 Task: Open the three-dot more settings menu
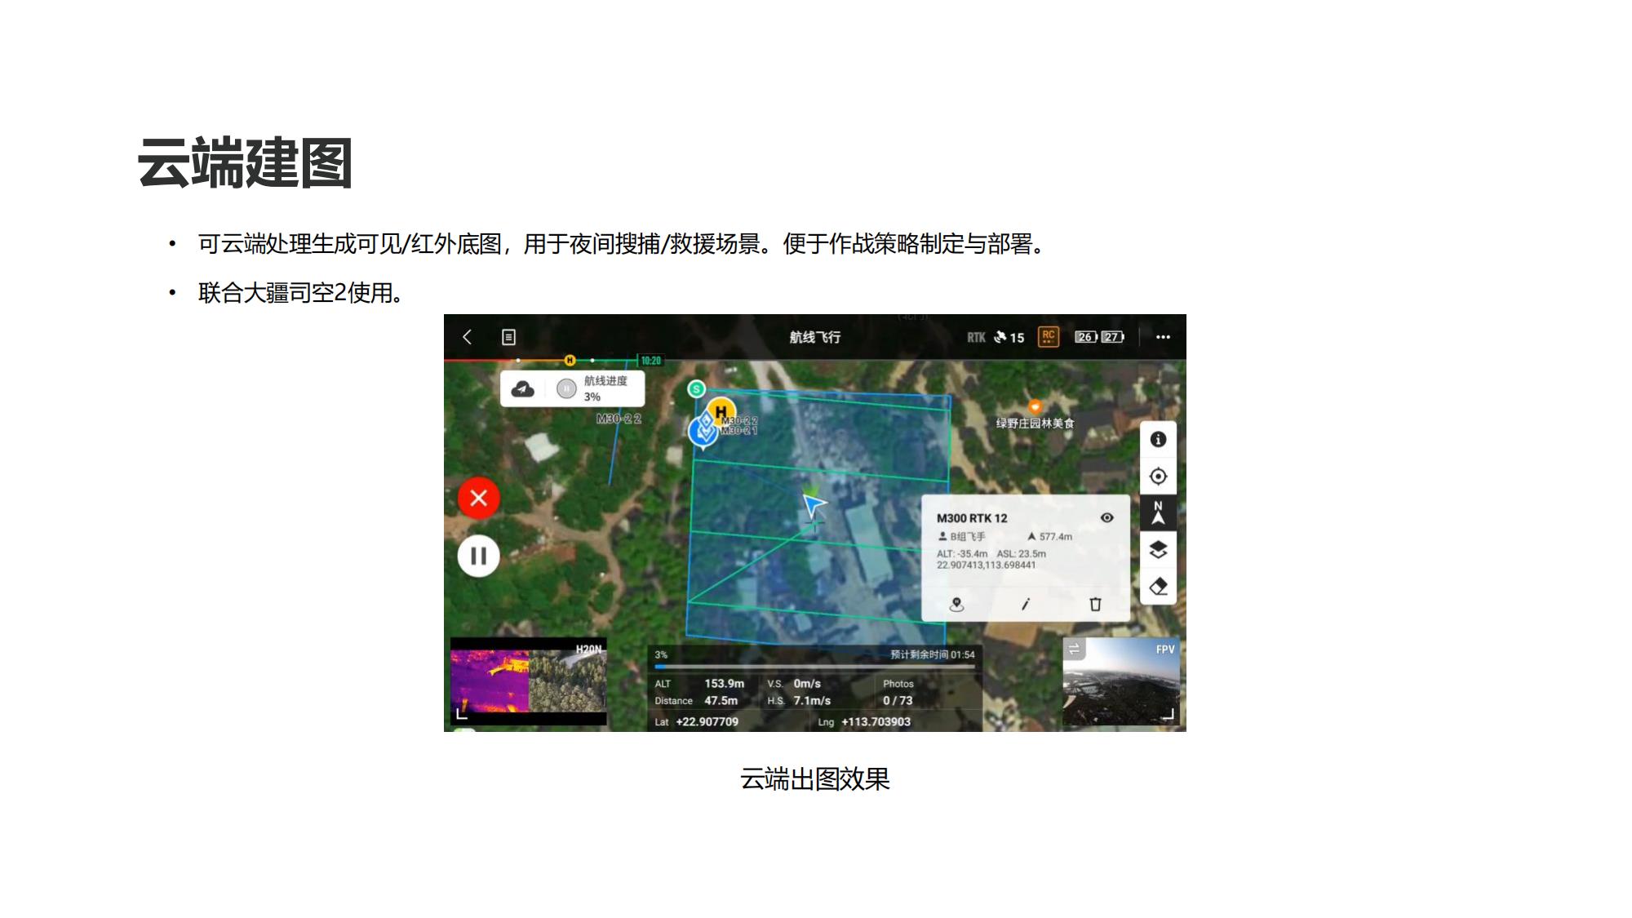tap(1163, 337)
